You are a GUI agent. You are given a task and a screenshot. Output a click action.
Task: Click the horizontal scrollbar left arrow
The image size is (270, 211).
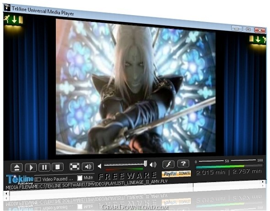[6, 194]
